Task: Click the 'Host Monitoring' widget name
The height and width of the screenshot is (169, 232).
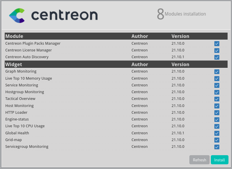Action: point(19,106)
